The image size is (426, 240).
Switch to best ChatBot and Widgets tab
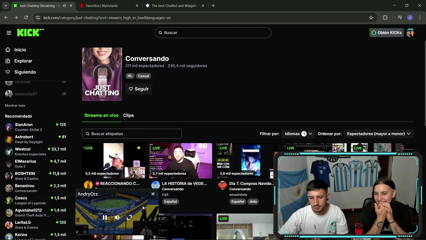(x=175, y=6)
